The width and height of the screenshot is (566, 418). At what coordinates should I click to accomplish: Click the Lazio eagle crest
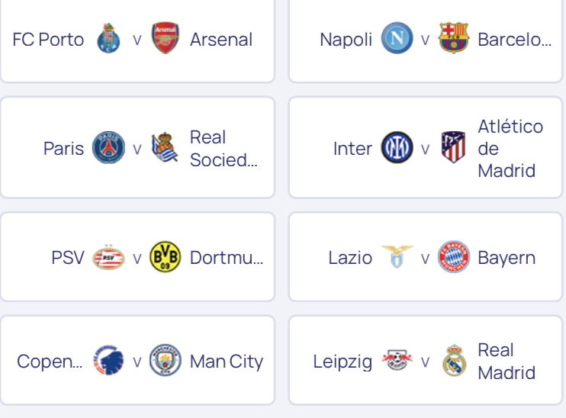coord(397,256)
